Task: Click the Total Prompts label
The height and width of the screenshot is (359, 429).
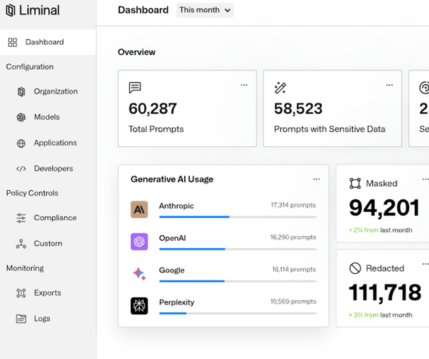Action: [x=156, y=129]
